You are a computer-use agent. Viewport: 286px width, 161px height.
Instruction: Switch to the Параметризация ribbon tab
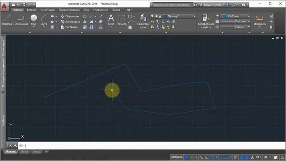point(69,10)
